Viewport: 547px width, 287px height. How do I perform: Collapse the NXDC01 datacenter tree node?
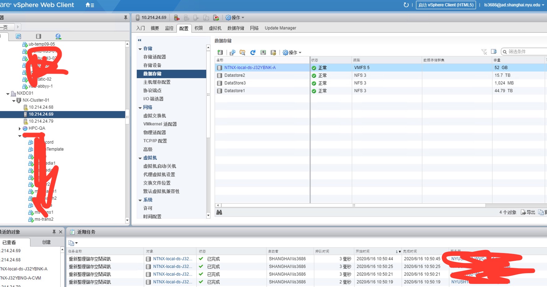pos(8,94)
